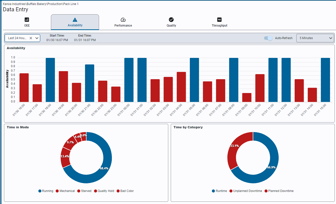Toggle Unplanned Downtime legend entry
Screen dimensions: 336x204
246,191
